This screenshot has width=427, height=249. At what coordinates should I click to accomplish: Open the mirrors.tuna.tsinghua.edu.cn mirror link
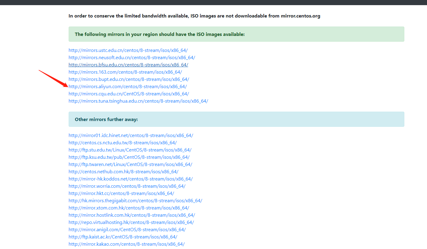pos(138,101)
